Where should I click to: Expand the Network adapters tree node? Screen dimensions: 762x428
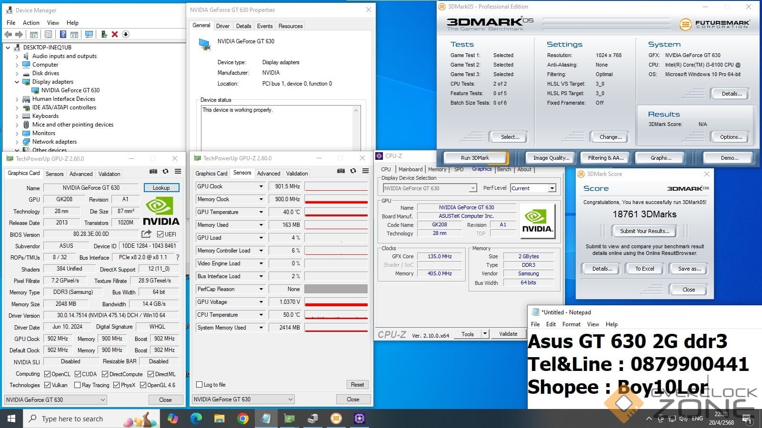pyautogui.click(x=17, y=142)
